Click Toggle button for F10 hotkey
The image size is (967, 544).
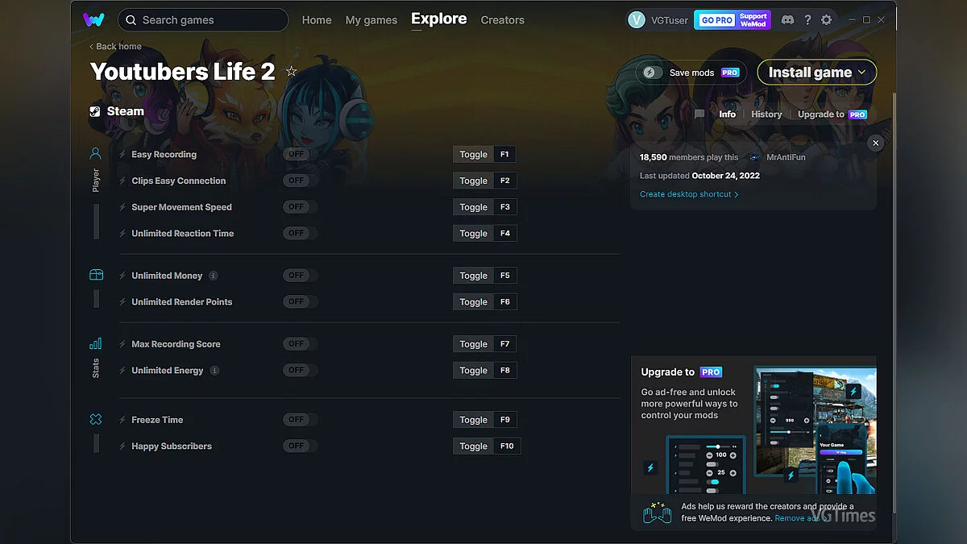point(473,446)
